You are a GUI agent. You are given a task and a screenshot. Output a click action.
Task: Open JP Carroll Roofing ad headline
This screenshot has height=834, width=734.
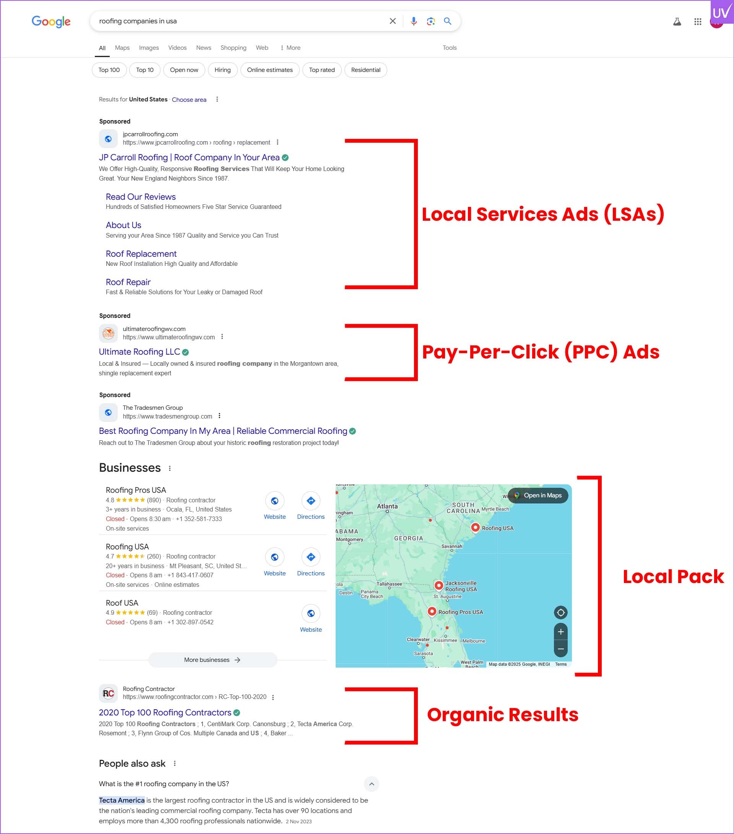coord(189,158)
